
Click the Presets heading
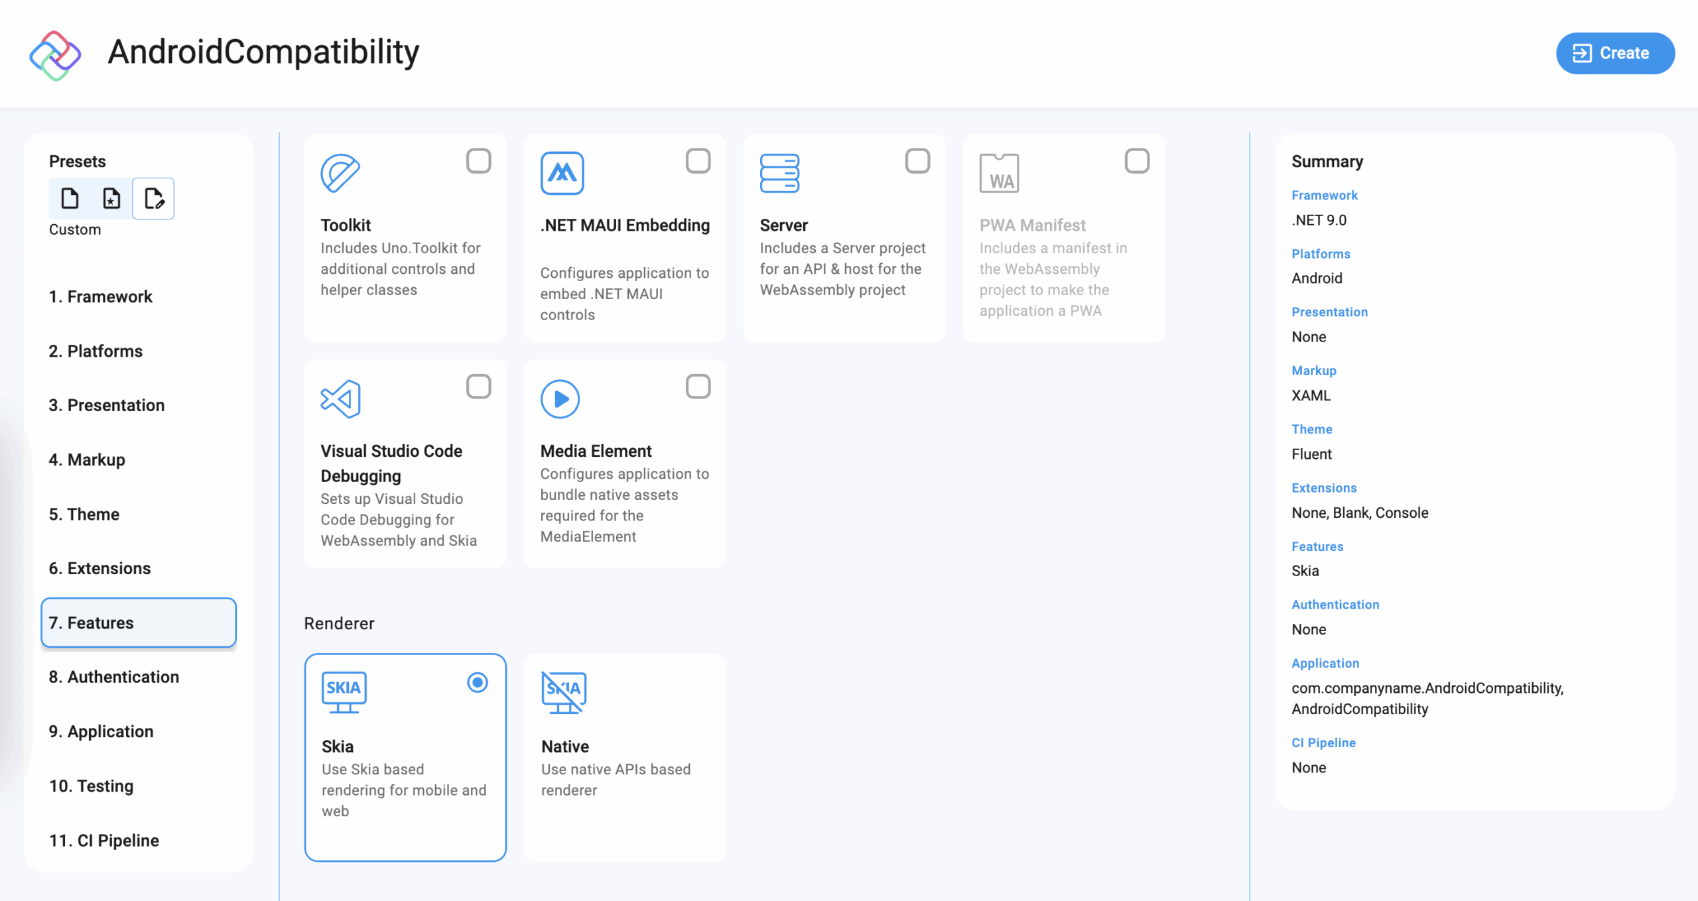pyautogui.click(x=77, y=161)
